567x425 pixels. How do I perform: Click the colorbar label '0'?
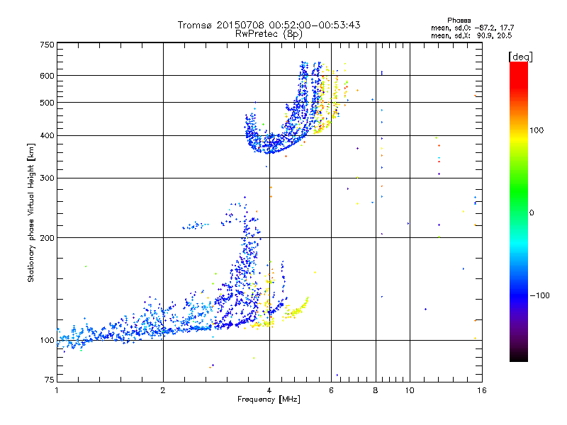[x=532, y=213]
